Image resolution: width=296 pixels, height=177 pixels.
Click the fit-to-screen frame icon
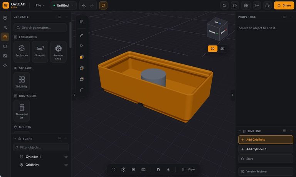tap(113, 170)
